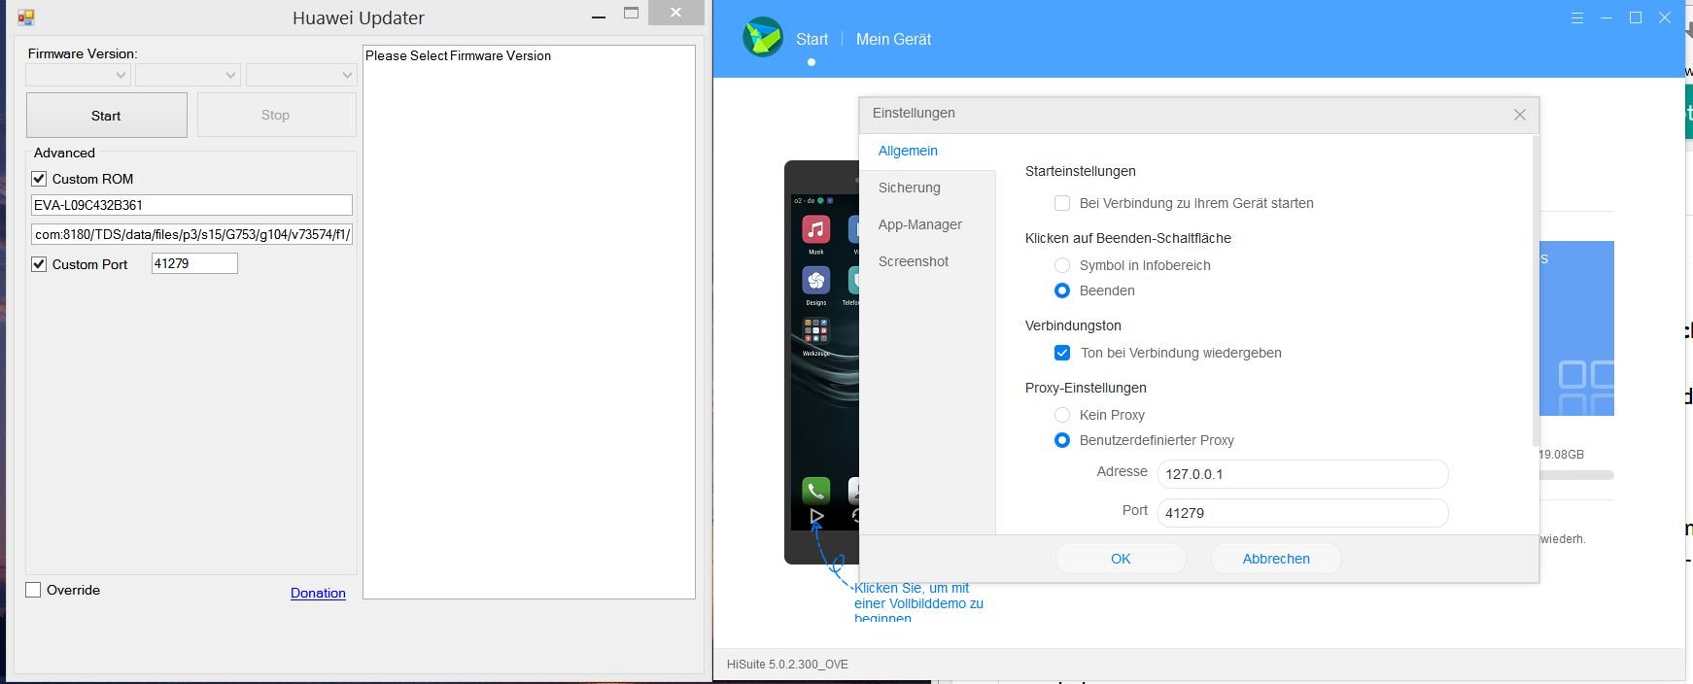Click the Abbrechen button
This screenshot has width=1693, height=684.
pyautogui.click(x=1276, y=559)
